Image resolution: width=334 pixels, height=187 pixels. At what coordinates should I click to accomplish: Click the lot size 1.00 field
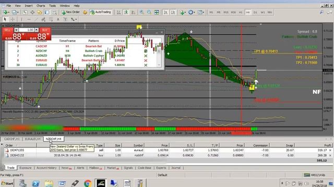(x=26, y=30)
